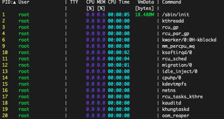
Task: Click PID 13 in the process list
Action: coord(5,71)
